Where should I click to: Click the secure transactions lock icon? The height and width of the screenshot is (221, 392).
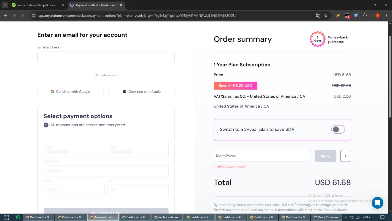pos(46,125)
